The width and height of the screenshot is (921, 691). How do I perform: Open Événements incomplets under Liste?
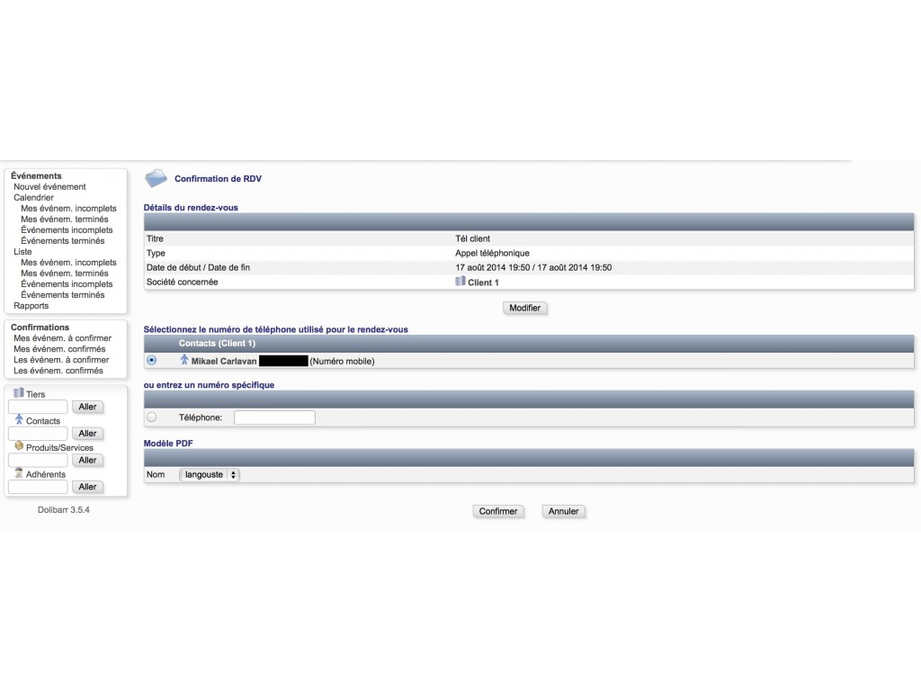[x=67, y=284]
